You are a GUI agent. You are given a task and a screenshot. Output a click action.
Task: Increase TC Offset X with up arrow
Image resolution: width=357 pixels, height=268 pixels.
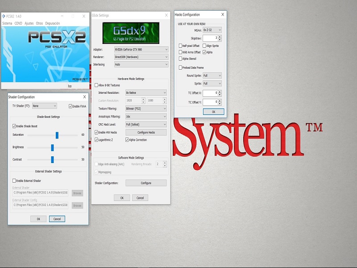tap(220, 92)
